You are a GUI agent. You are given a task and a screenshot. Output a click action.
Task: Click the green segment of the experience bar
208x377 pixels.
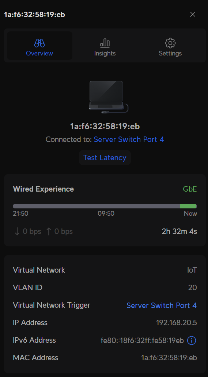(188, 206)
